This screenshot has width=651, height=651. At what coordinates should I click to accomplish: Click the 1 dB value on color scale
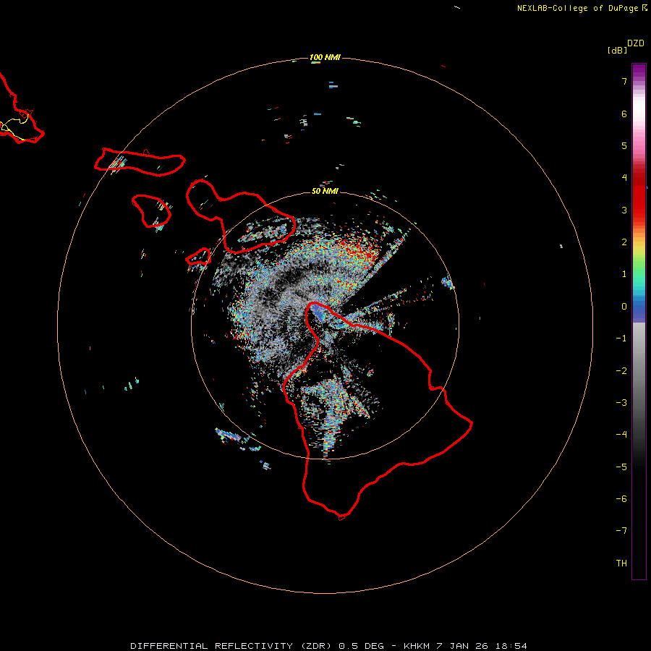tap(624, 274)
